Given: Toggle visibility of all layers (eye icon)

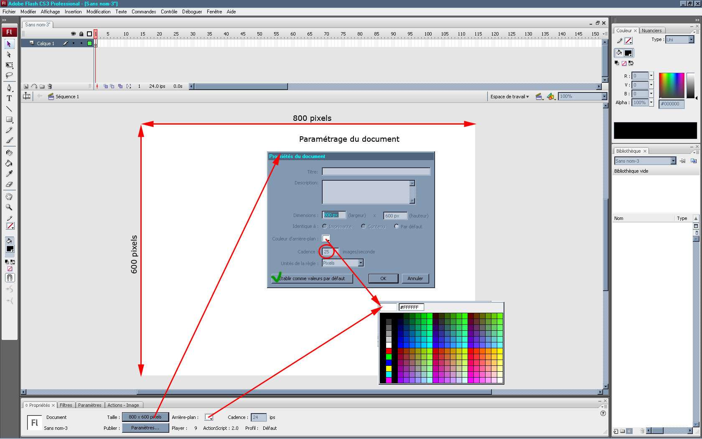Looking at the screenshot, I should pyautogui.click(x=73, y=34).
